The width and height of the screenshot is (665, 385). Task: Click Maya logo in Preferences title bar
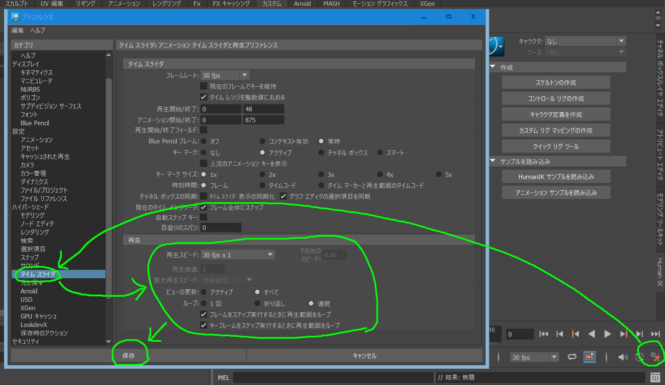coord(16,17)
